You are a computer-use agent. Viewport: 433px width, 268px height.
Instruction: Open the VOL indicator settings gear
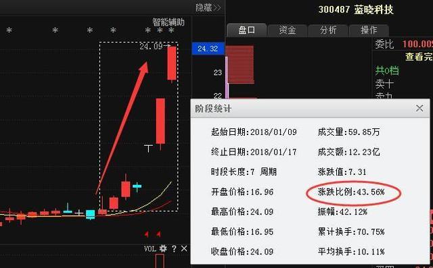click(163, 248)
